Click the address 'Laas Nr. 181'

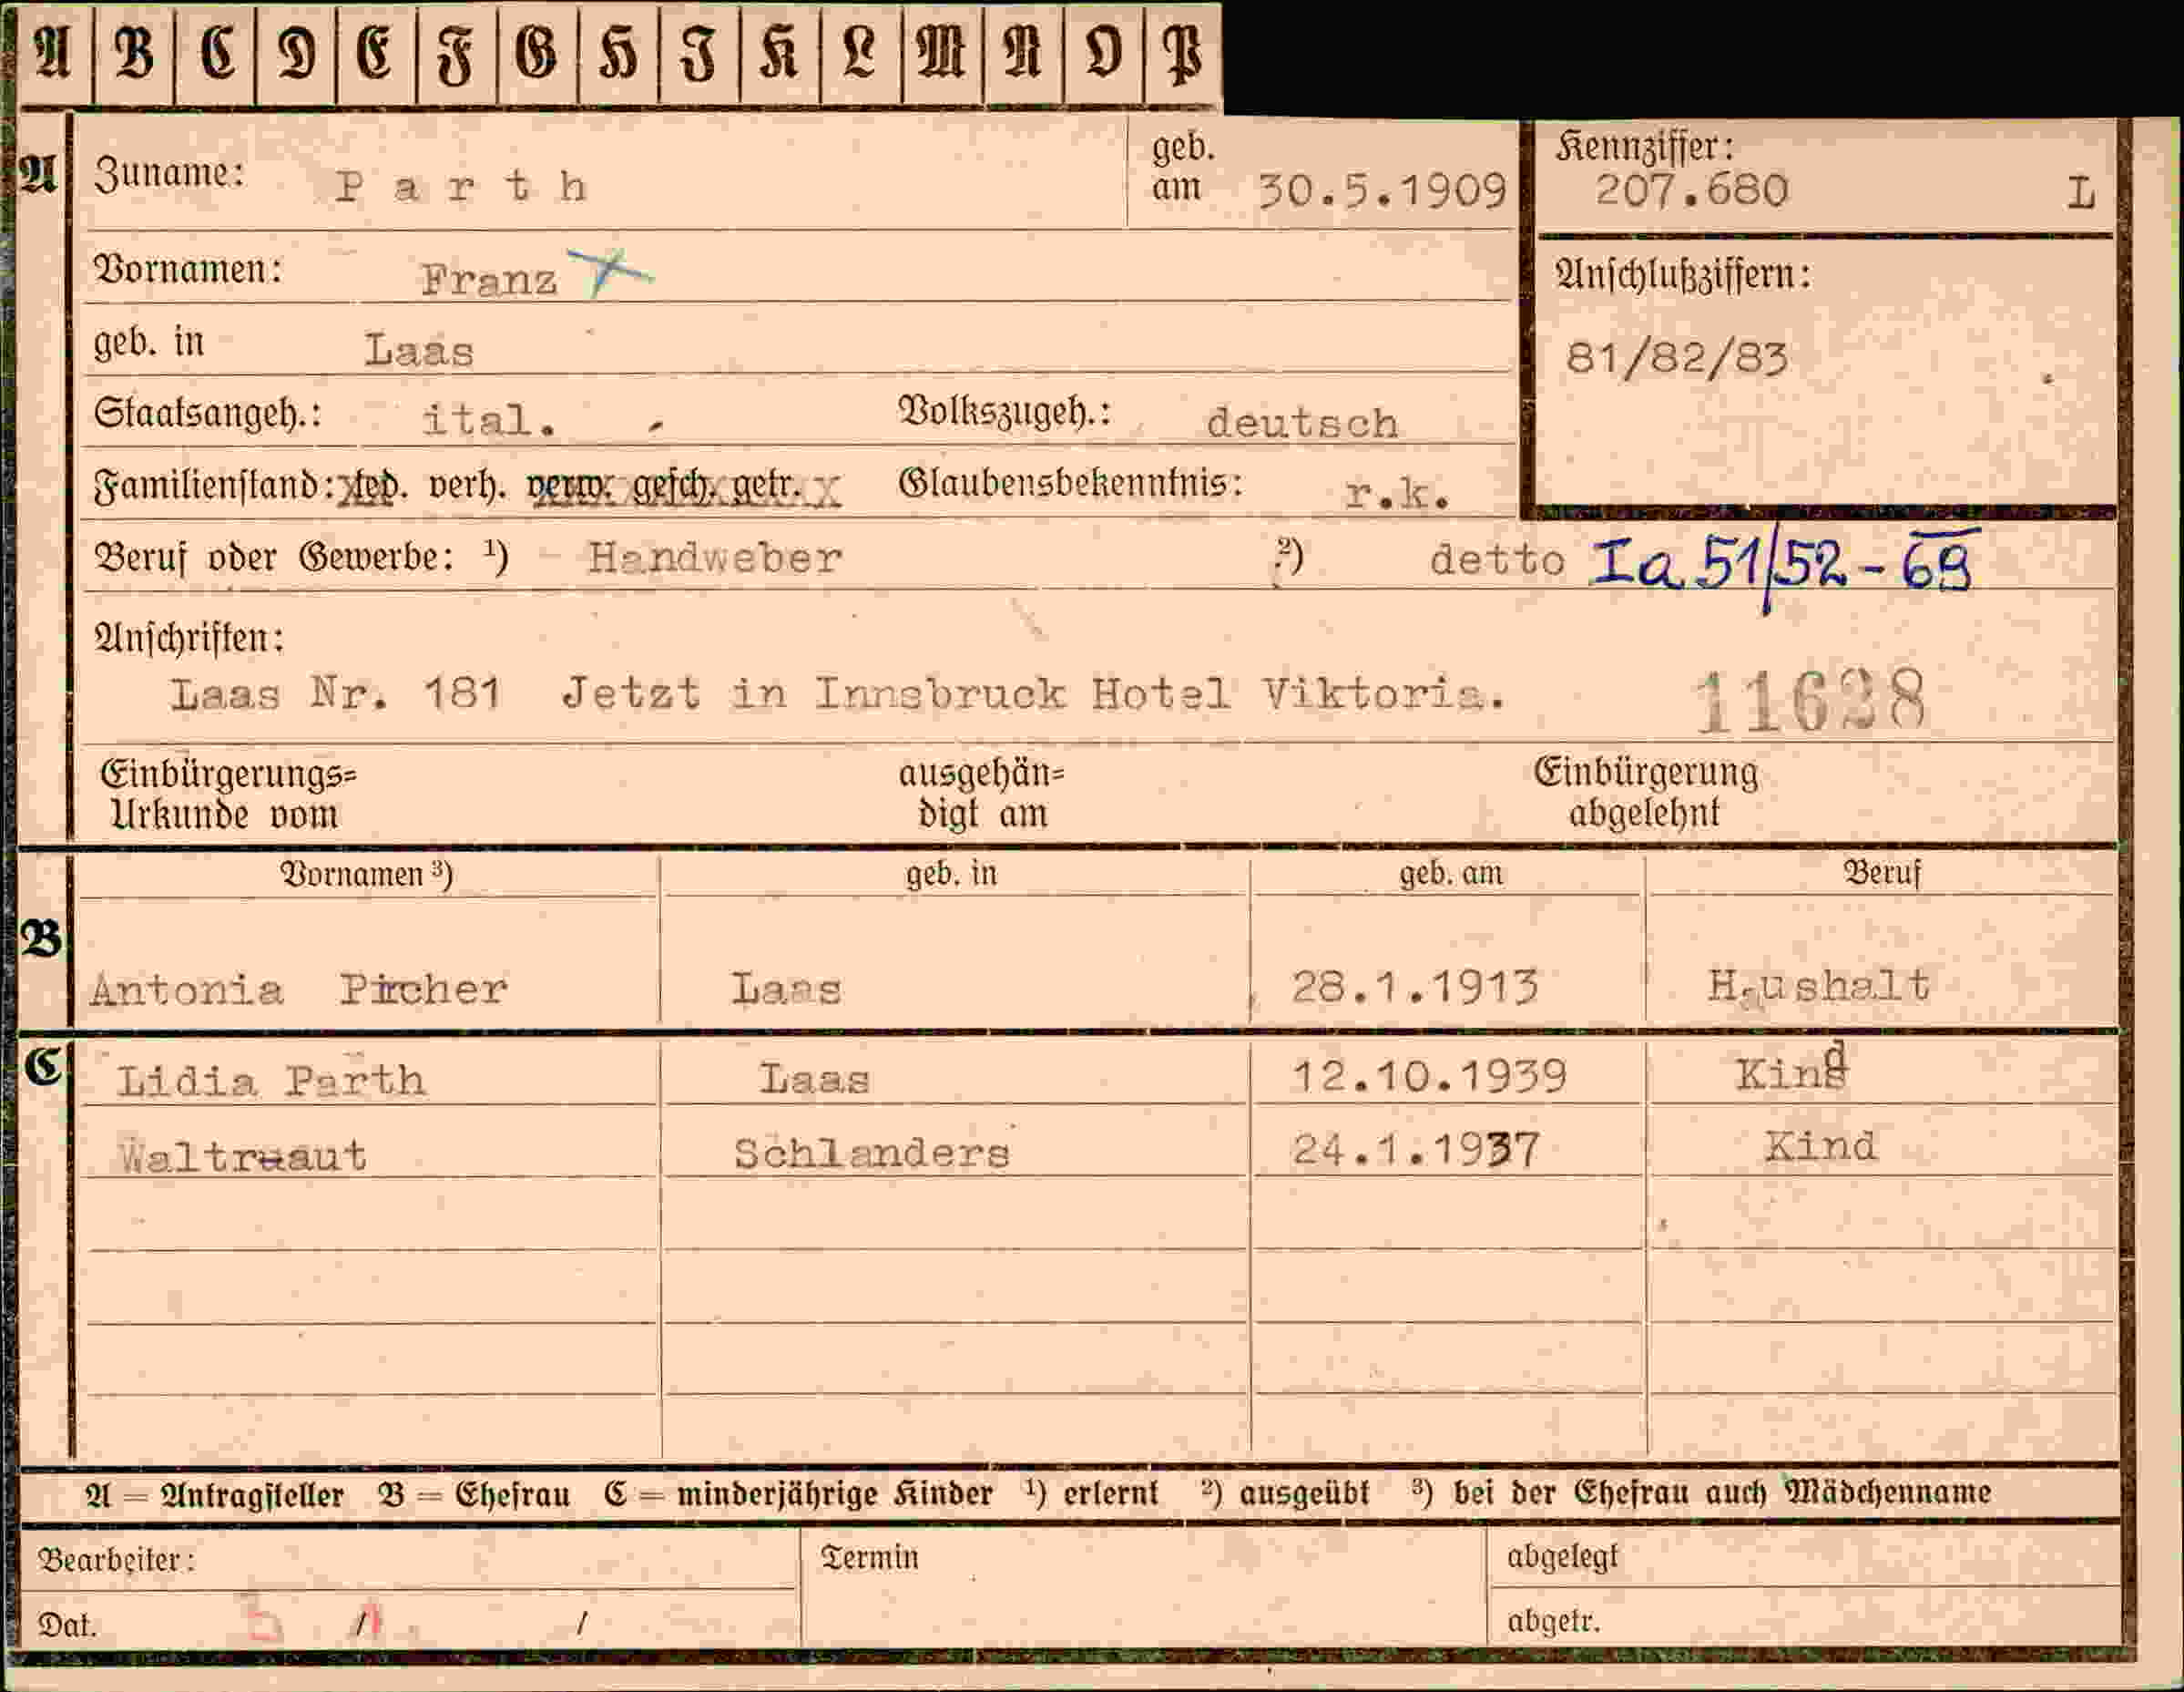[x=335, y=692]
